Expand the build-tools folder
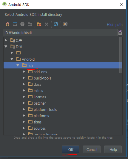 pos(24,78)
